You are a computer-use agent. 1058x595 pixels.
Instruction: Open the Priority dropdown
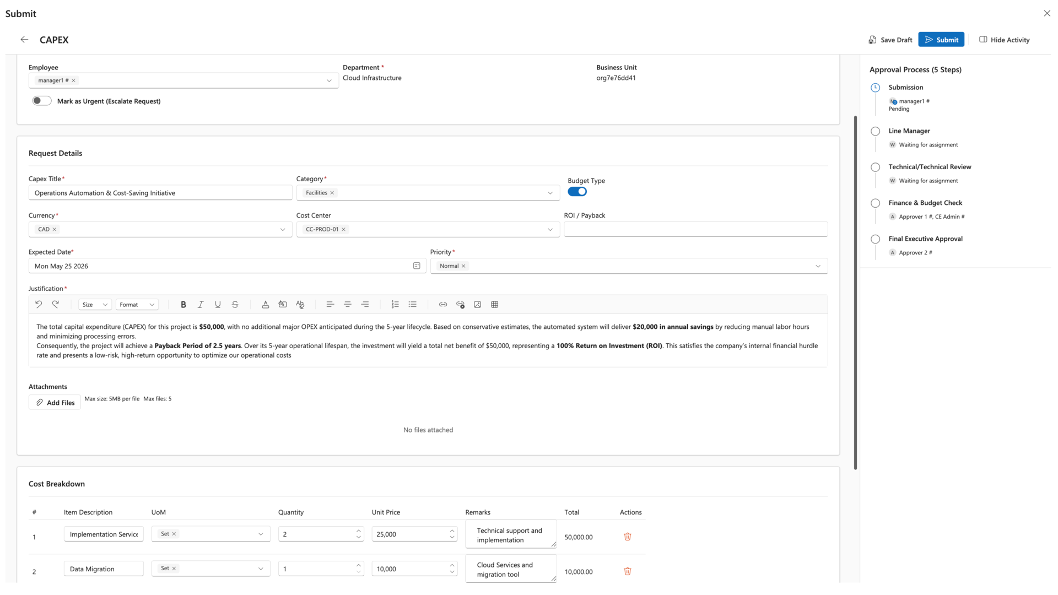pos(818,266)
